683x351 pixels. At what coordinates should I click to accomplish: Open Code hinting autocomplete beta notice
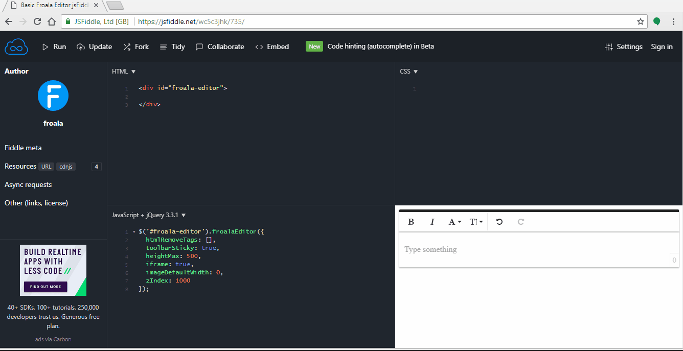click(x=380, y=46)
